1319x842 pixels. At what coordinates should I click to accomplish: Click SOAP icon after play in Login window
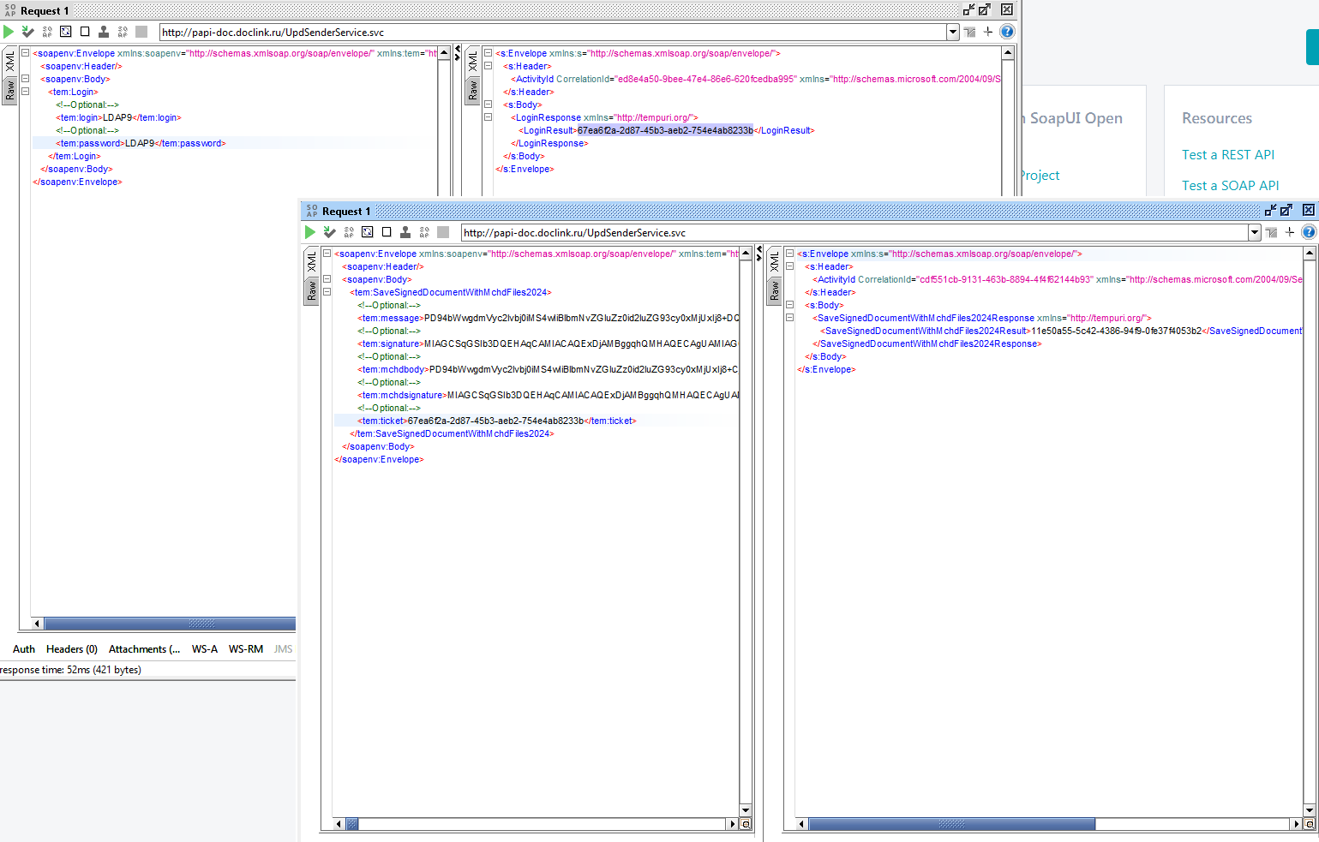point(47,32)
